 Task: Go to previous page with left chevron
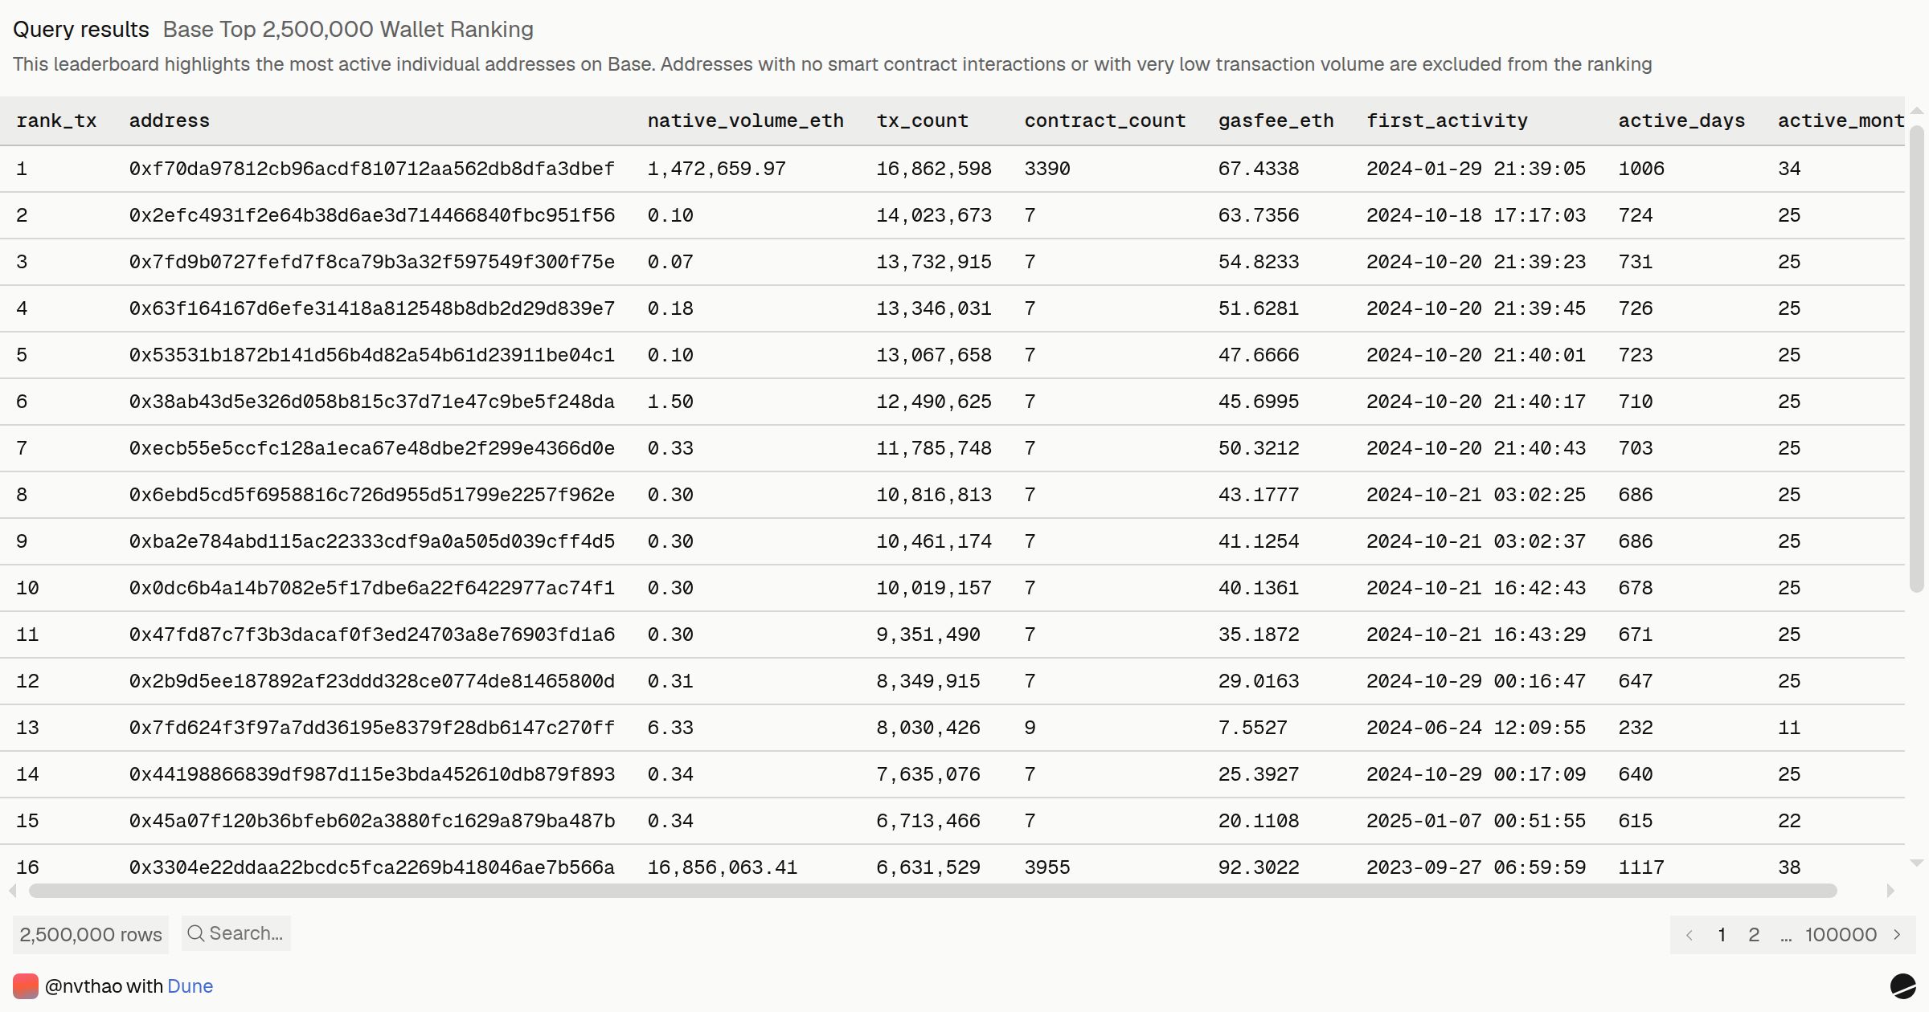tap(1689, 935)
